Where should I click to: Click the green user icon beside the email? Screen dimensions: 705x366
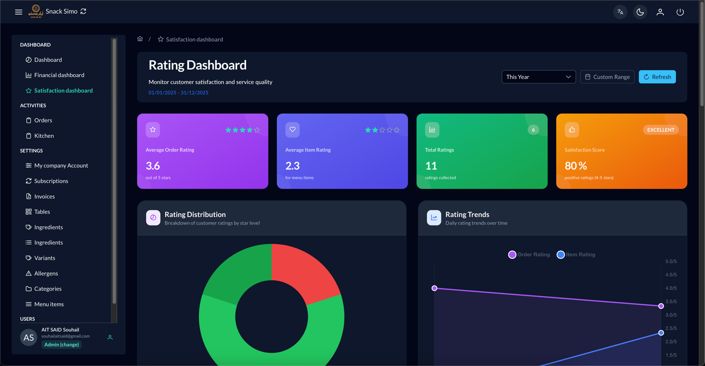(110, 337)
